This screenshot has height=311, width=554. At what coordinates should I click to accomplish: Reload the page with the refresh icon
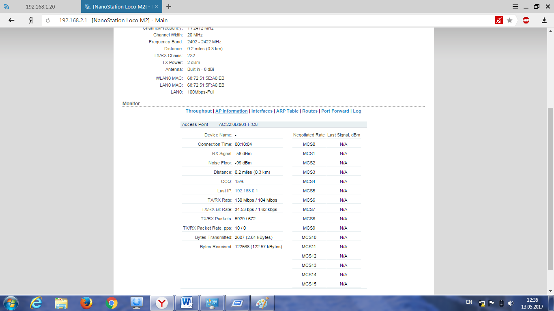point(48,20)
